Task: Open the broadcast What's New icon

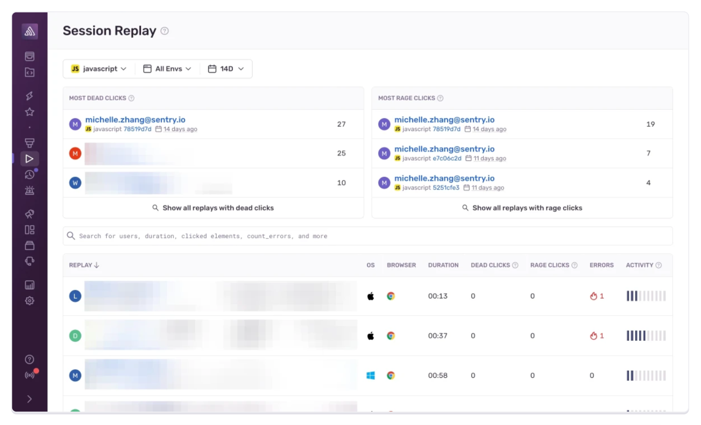Action: click(29, 375)
